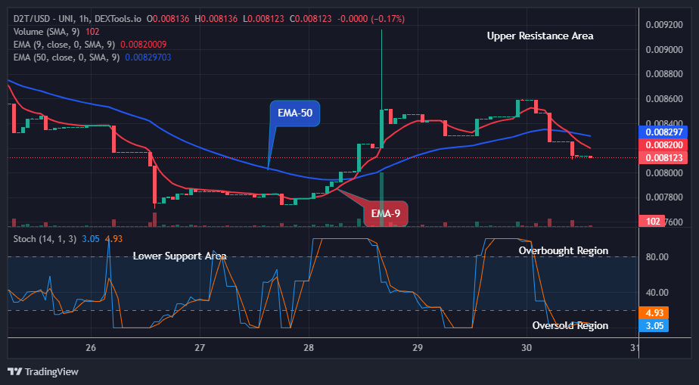Click the 'Overbought Region' label
Screen dimensions: 699x385
pyautogui.click(x=564, y=250)
